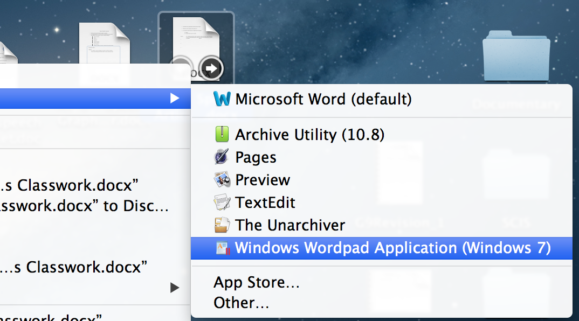Screen dimensions: 579x321
Task: Click the Preview app icon
Action: 222,180
